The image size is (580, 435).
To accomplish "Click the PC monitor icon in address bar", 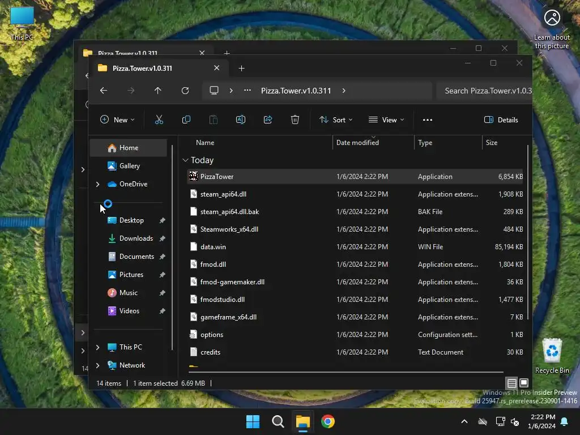I will point(214,91).
